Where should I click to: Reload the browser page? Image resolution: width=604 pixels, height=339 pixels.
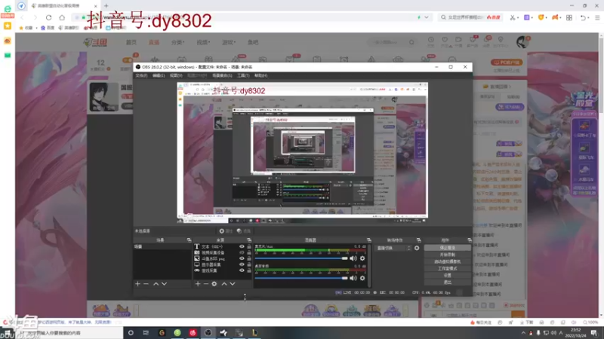tap(48, 17)
